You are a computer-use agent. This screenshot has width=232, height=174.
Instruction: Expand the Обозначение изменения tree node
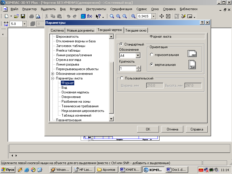(52, 74)
